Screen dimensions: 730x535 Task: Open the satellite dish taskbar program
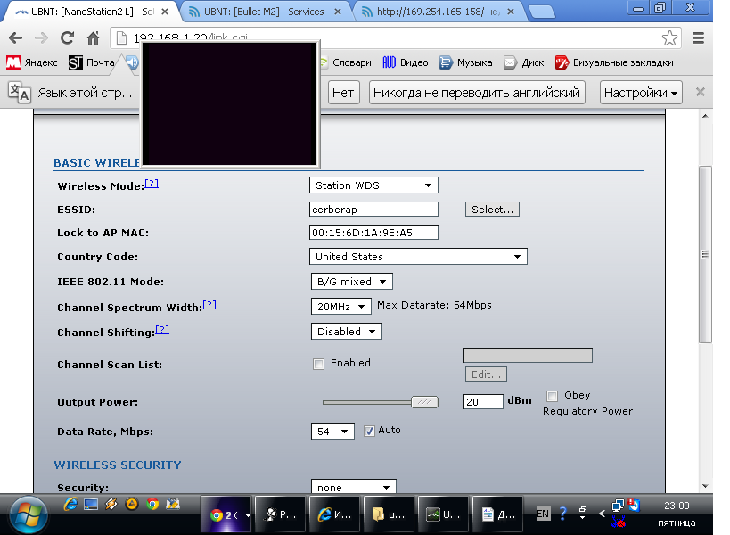click(x=281, y=514)
